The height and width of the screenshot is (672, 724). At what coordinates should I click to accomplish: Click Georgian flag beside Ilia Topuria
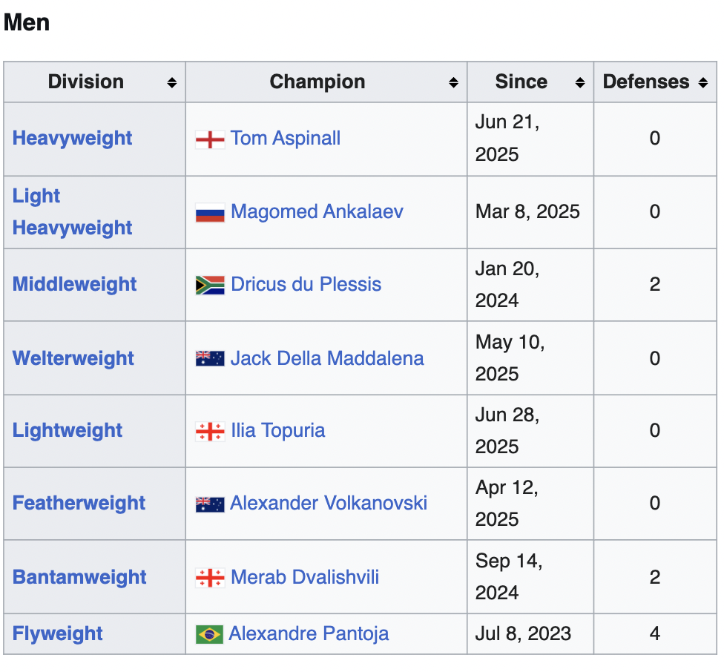point(210,432)
